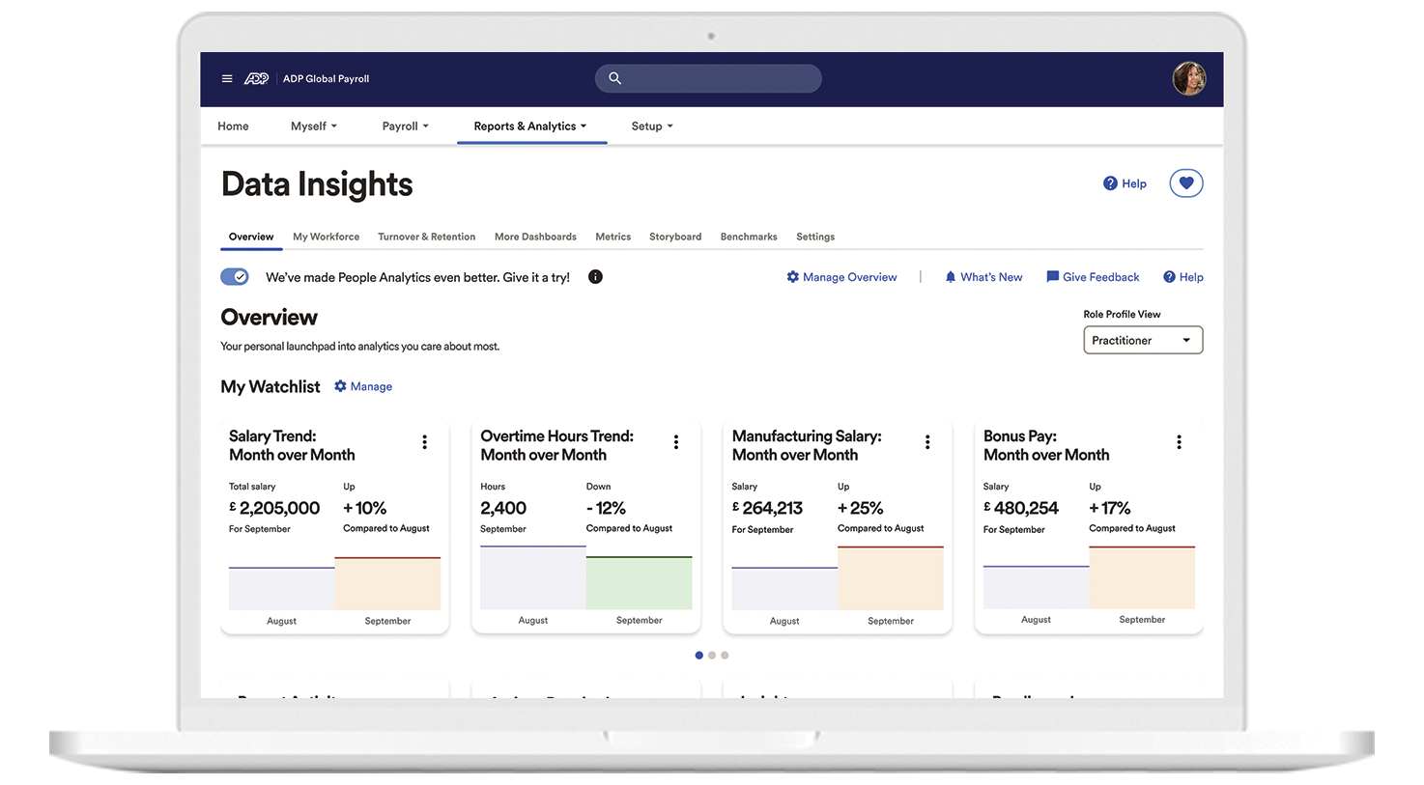This screenshot has width=1424, height=785.
Task: Click the September bar in Bonus Pay chart
Action: (x=1142, y=577)
